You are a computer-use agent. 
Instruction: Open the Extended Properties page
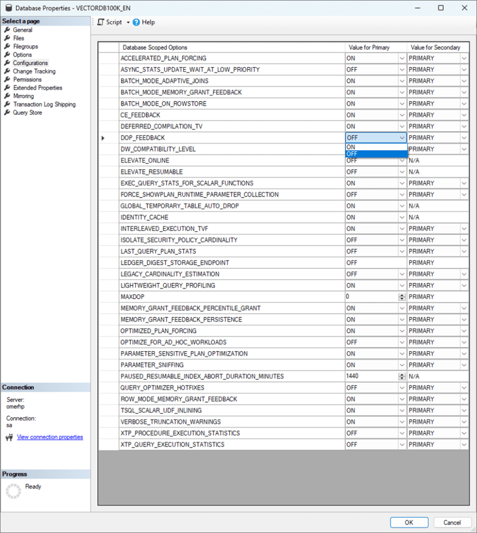click(x=37, y=88)
